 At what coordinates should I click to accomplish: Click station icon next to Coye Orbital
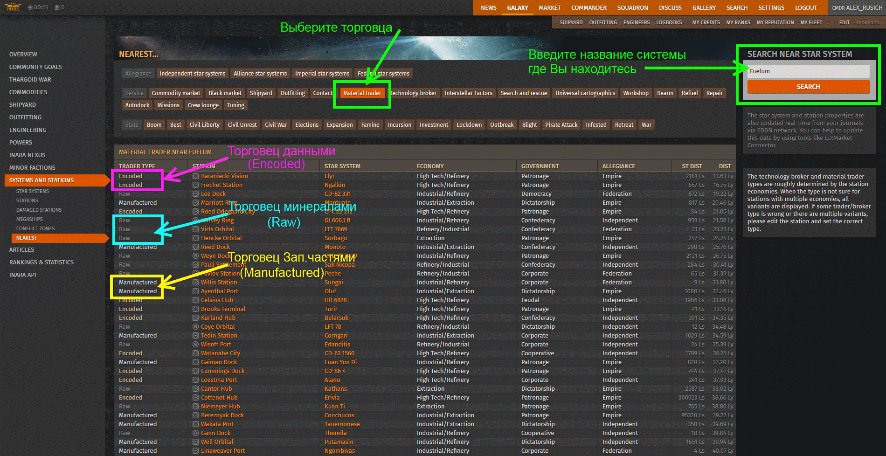tap(196, 327)
